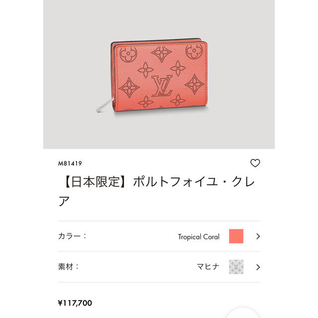
Task: Click the マヒナ material name
Action: (x=208, y=266)
